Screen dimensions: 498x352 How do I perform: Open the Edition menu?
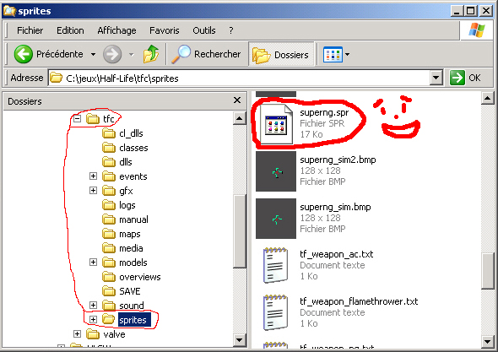tap(70, 30)
